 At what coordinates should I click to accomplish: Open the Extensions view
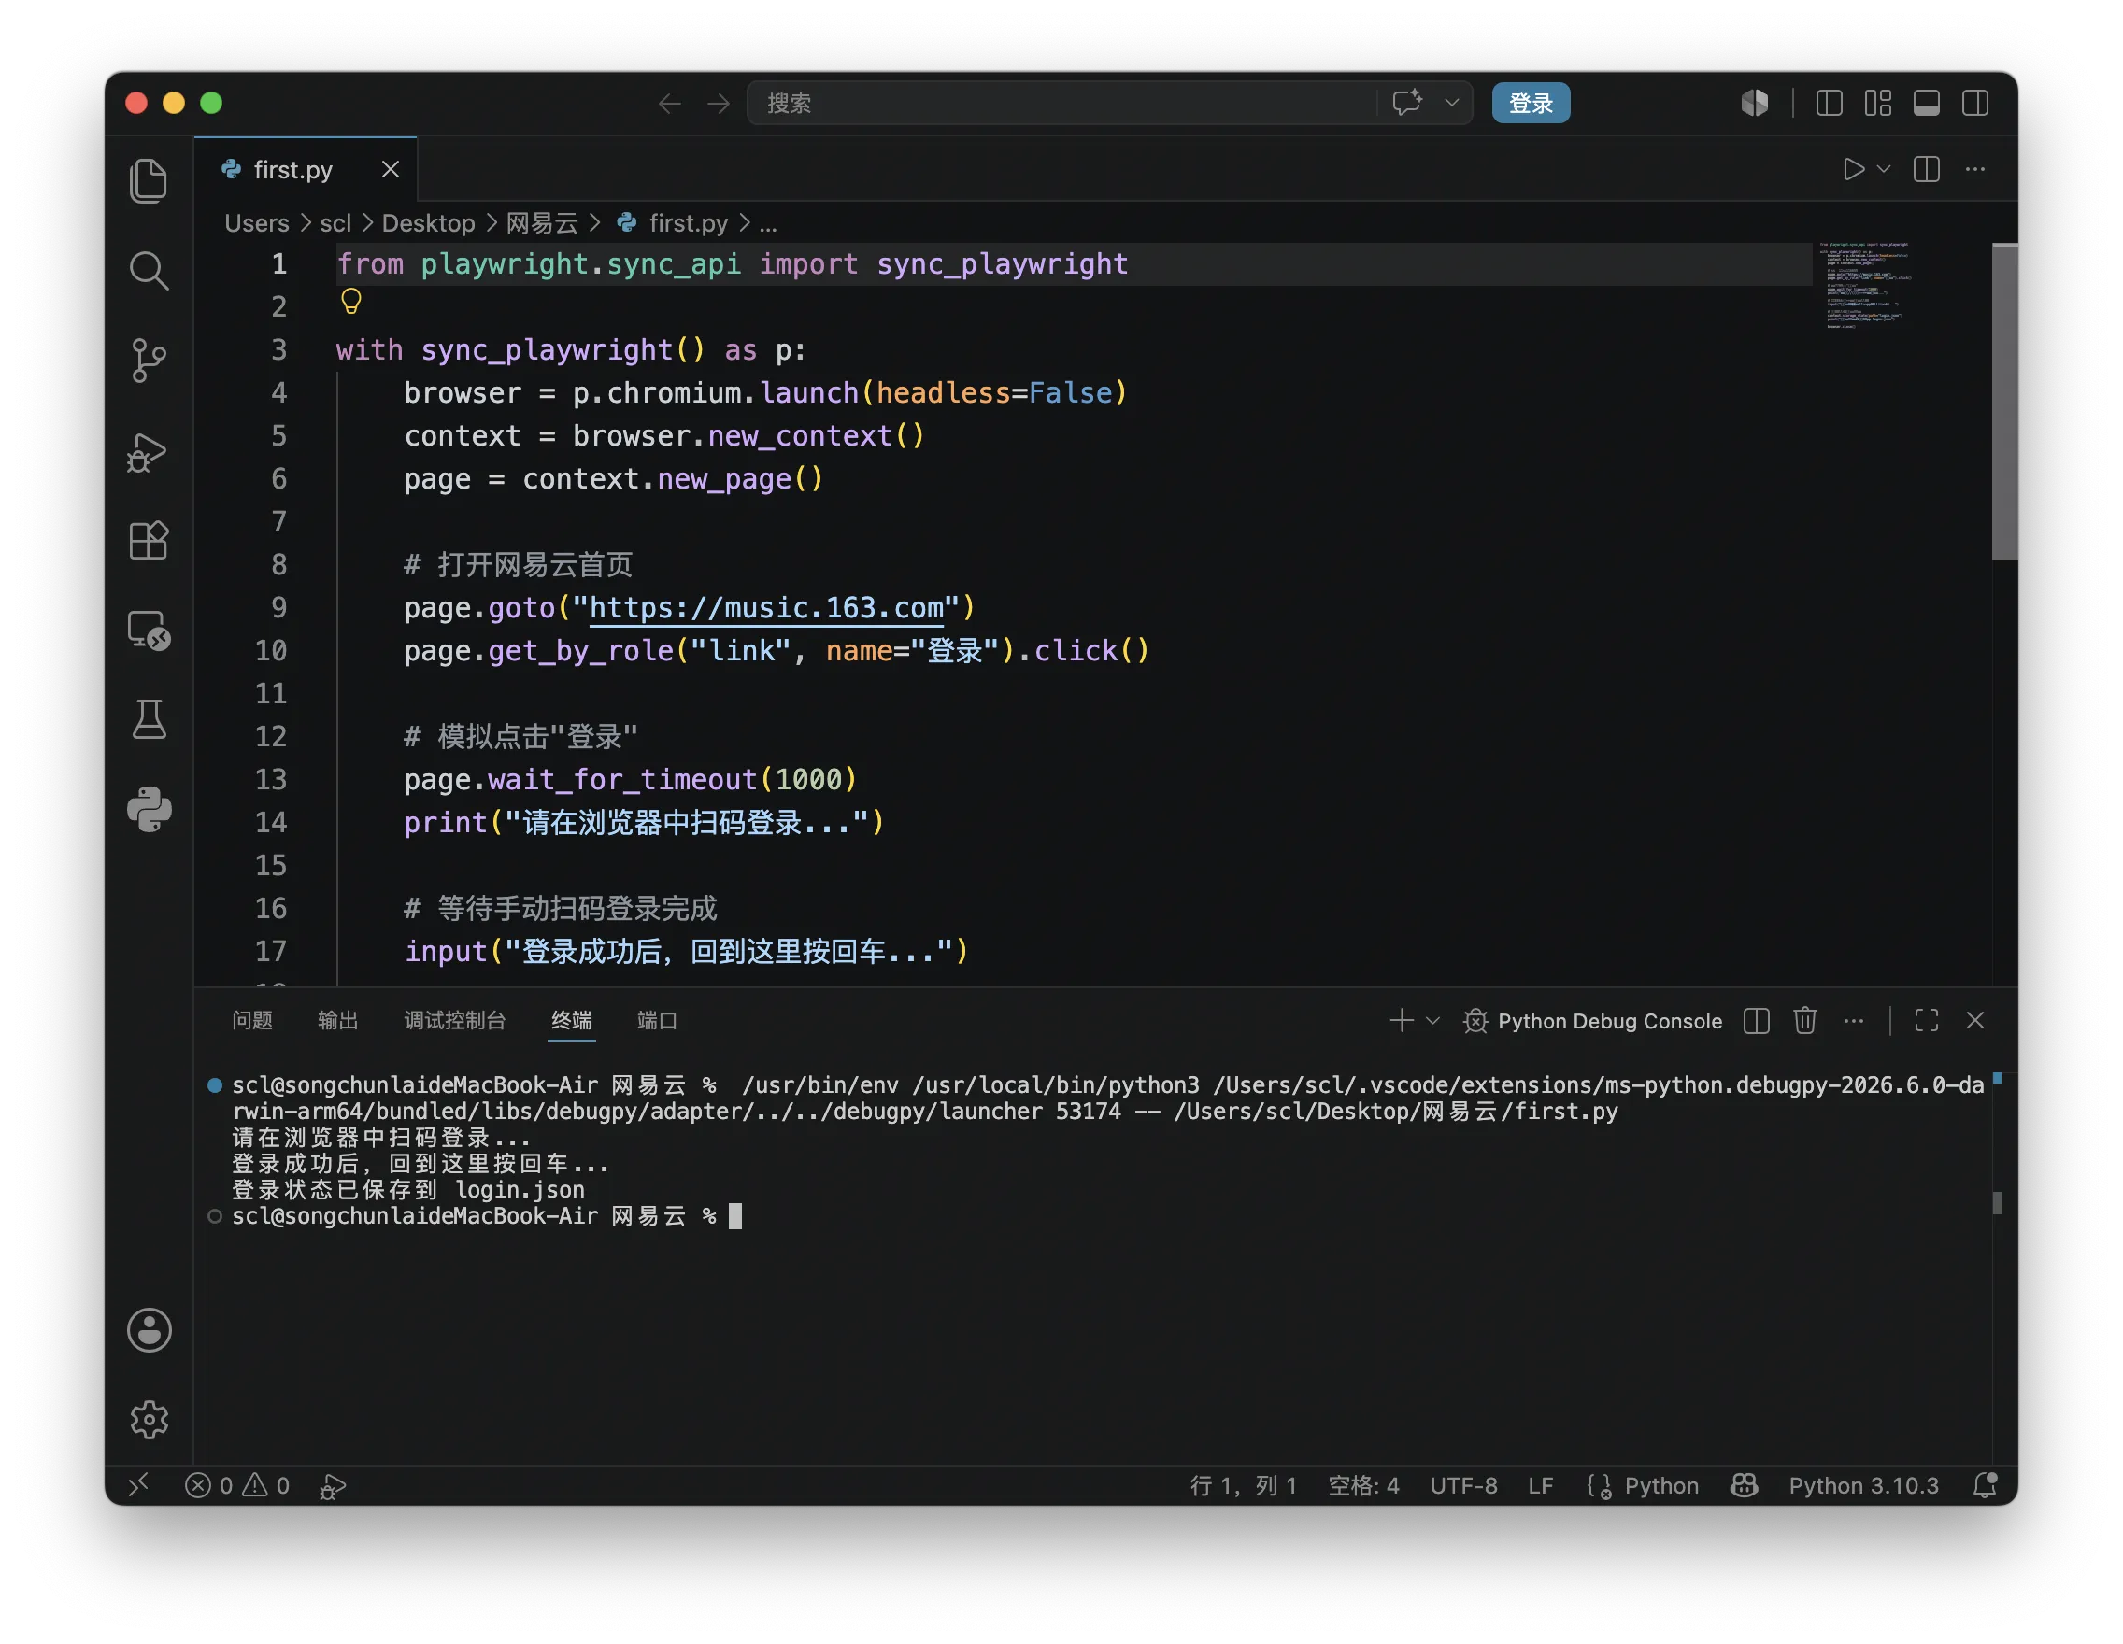[x=149, y=540]
